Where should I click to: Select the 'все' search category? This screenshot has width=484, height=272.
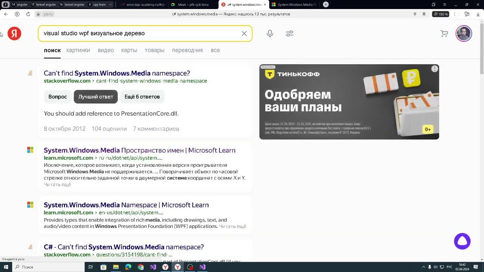(215, 50)
